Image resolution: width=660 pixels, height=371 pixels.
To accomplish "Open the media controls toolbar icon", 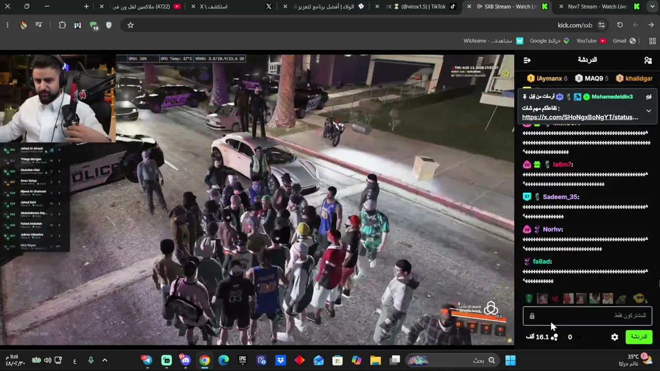I will coord(39,25).
